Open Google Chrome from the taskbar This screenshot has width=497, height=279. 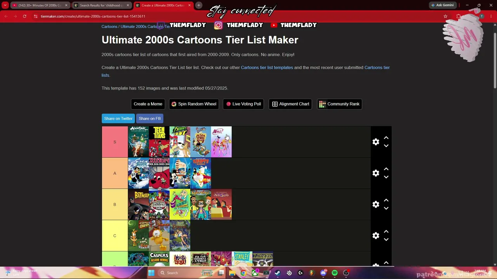[x=243, y=273]
